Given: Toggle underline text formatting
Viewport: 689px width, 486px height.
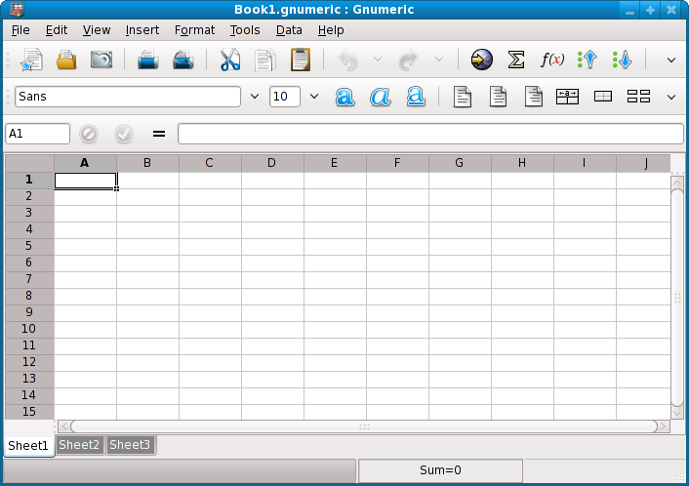Looking at the screenshot, I should point(416,97).
